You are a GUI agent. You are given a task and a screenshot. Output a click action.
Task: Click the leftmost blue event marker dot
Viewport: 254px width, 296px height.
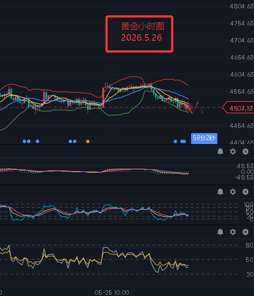pos(25,141)
